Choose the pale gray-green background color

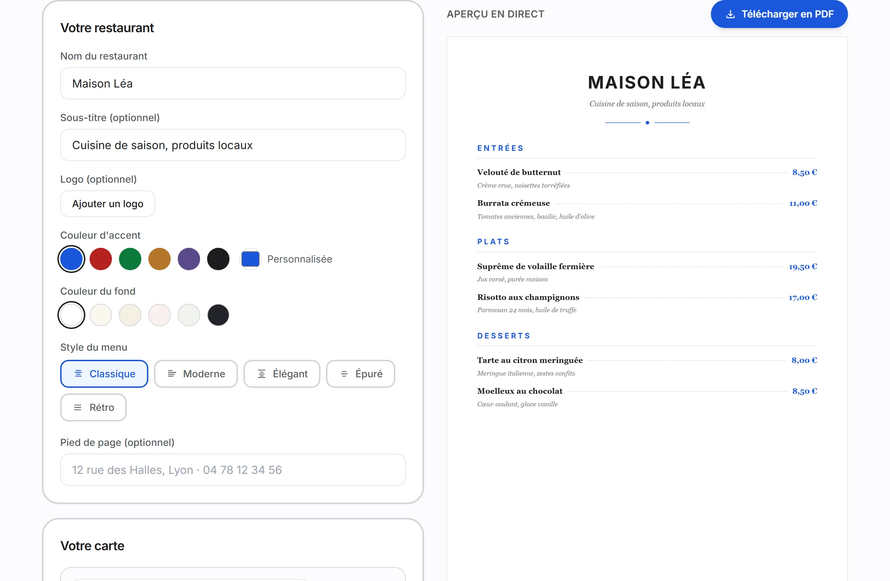coord(189,315)
